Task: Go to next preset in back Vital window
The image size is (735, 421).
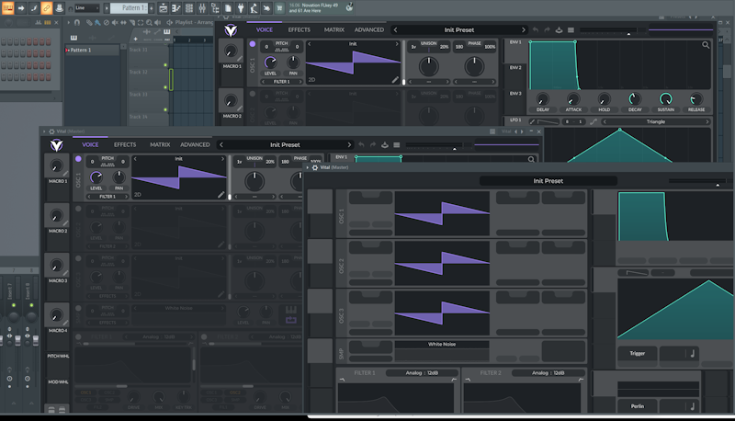Action: click(x=523, y=29)
